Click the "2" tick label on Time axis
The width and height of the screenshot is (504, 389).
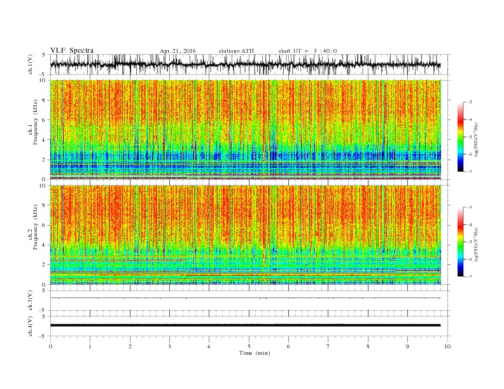(130, 346)
